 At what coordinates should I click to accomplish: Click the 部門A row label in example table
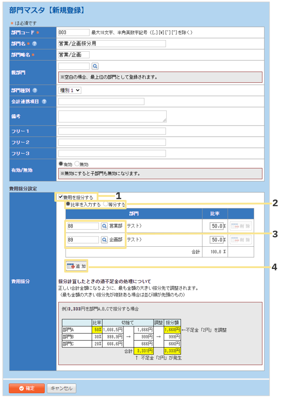pos(68,330)
